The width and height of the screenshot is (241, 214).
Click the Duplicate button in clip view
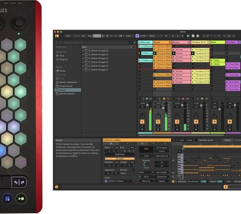(x=120, y=154)
